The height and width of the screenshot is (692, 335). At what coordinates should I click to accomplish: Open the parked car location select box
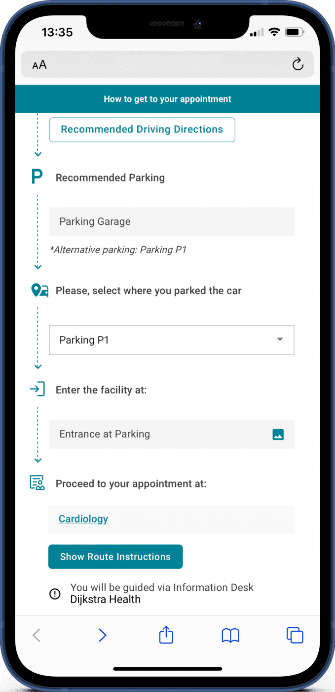tap(163, 340)
